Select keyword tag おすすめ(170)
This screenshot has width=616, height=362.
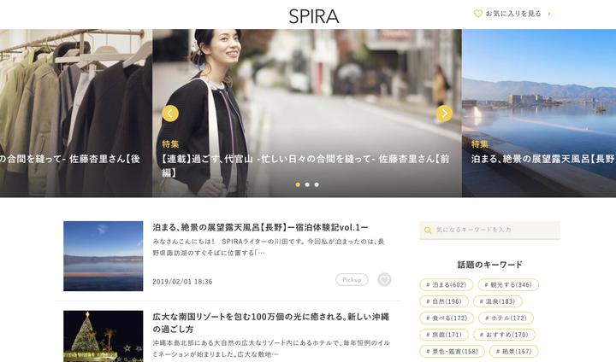pos(504,335)
